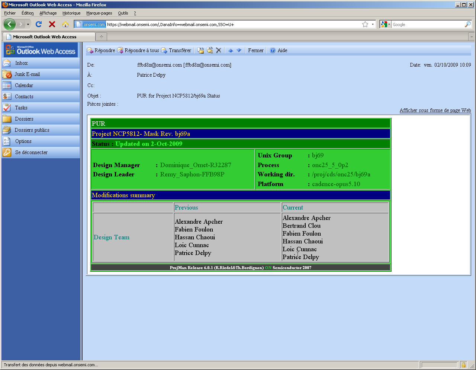Open Aide help icon
This screenshot has height=370, width=476.
point(273,51)
